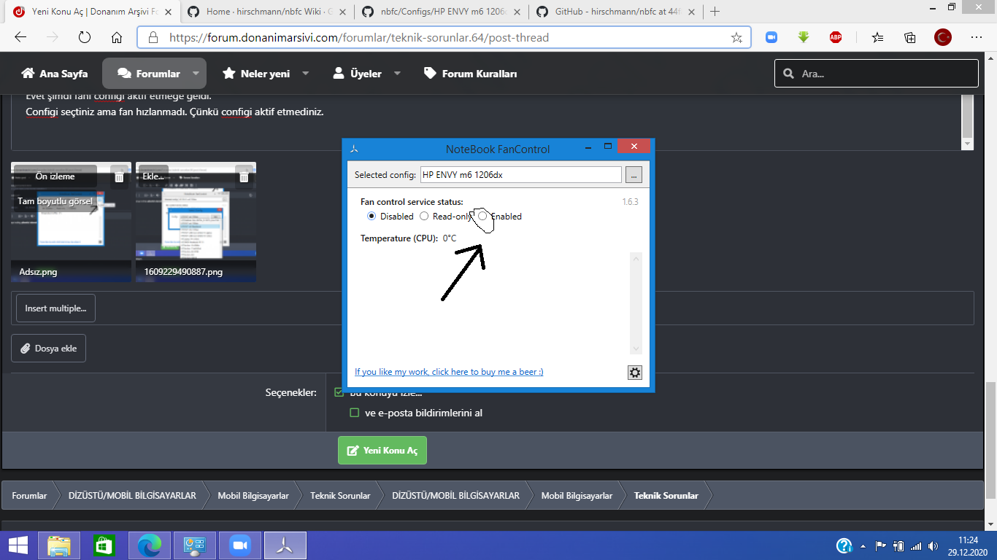
Task: Check battery status in system tray
Action: point(898,545)
